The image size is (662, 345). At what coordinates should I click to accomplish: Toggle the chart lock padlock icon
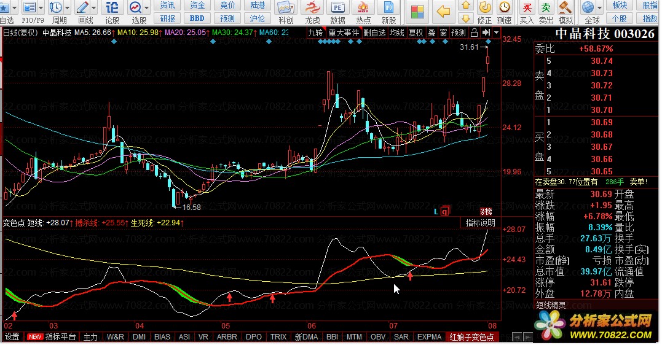(x=474, y=33)
